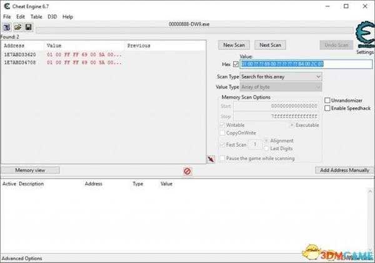Screen dimensions: 375x263
Task: Enable the Unrandomizer checkbox
Action: [327, 100]
